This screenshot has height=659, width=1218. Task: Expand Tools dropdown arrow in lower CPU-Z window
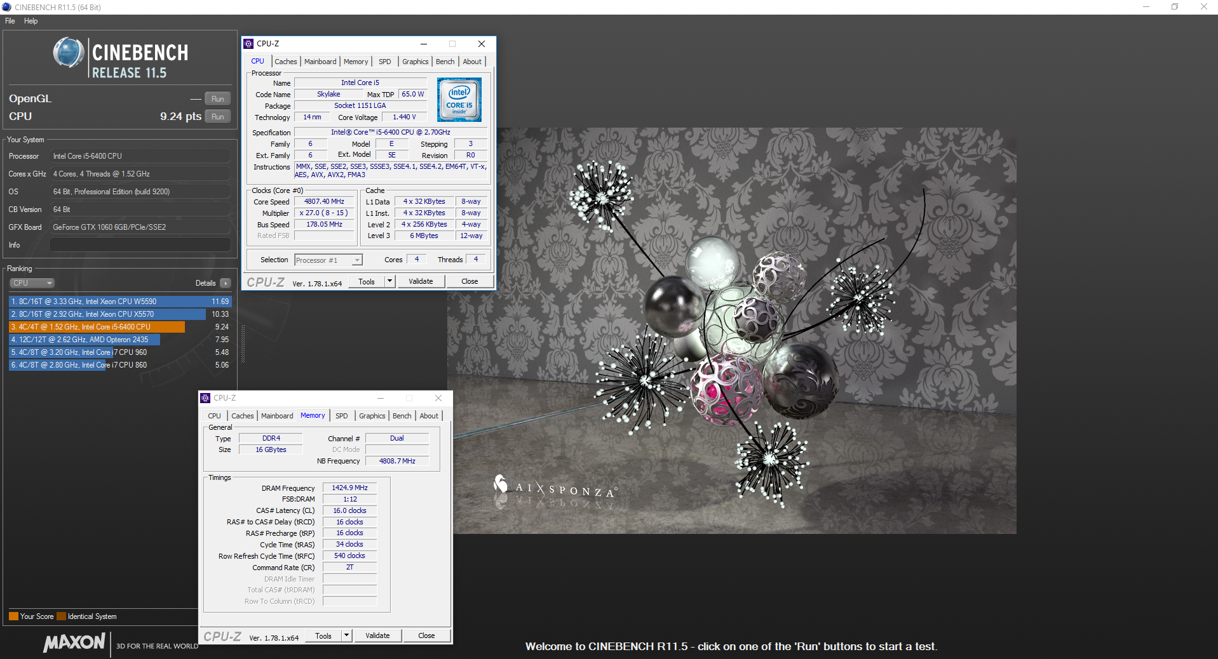(347, 636)
